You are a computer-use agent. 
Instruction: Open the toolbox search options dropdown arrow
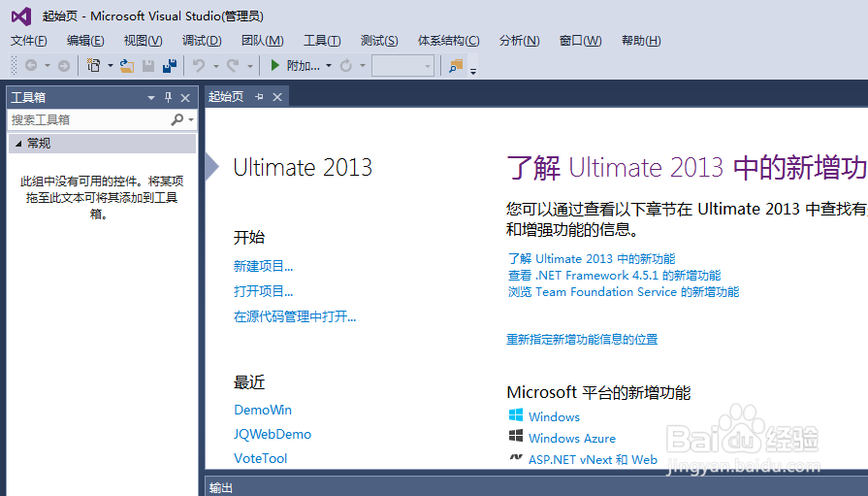(191, 119)
